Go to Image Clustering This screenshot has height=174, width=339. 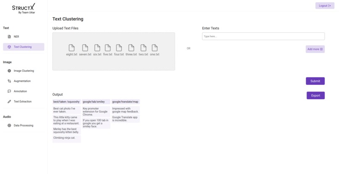(x=24, y=71)
